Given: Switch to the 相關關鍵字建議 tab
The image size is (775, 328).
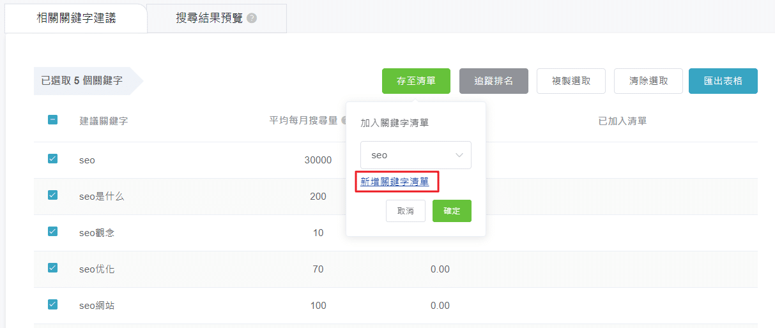Looking at the screenshot, I should point(77,18).
